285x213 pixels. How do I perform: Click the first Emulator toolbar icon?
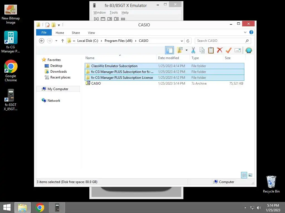pos(96,19)
